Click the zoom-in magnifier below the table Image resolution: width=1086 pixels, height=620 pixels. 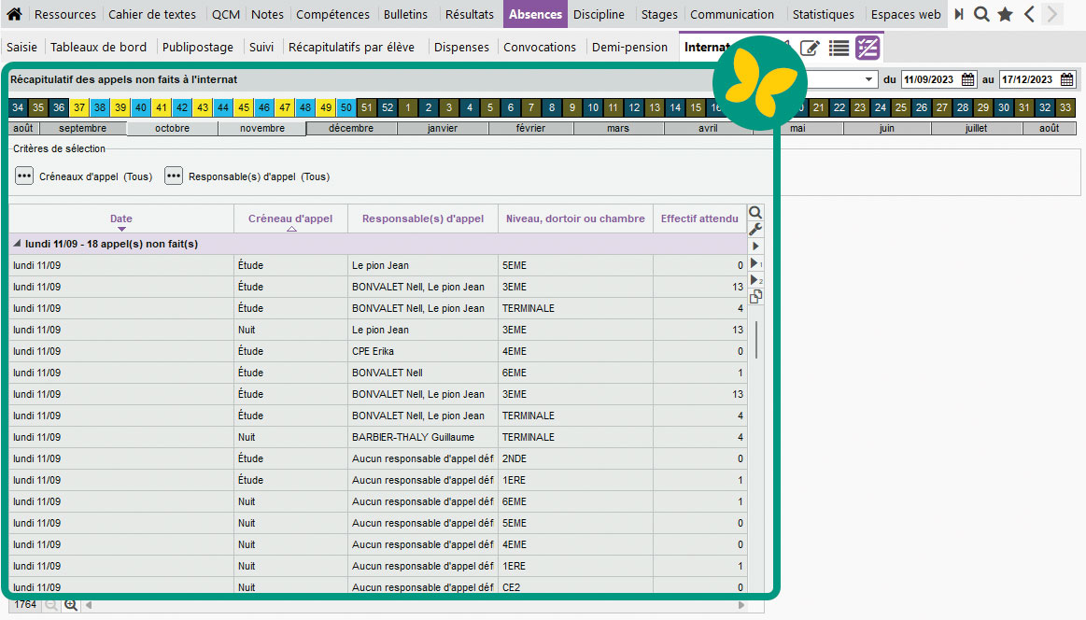pos(70,605)
